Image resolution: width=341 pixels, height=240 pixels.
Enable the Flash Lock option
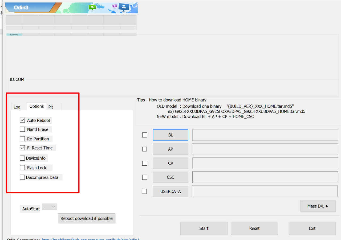tap(22, 168)
